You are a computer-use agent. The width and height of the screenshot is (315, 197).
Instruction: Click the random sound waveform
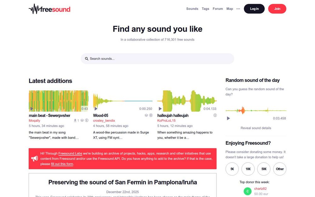point(256,110)
